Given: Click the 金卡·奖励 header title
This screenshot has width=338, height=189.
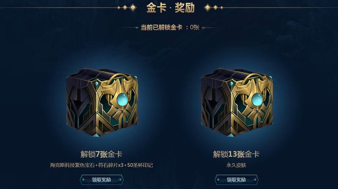Looking at the screenshot, I should click(170, 8).
